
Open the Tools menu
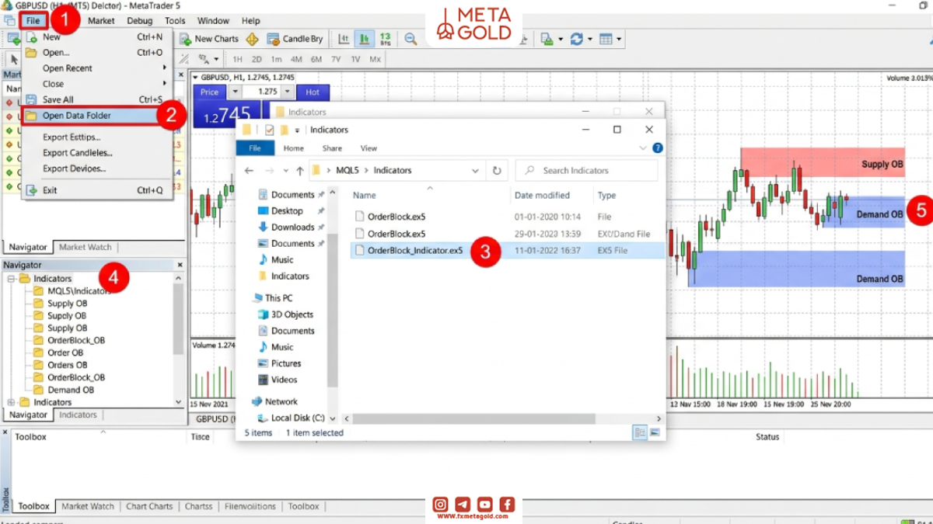click(x=175, y=21)
